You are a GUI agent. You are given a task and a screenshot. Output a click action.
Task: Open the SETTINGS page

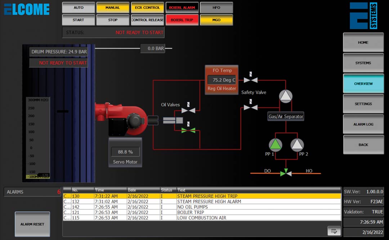(x=363, y=104)
